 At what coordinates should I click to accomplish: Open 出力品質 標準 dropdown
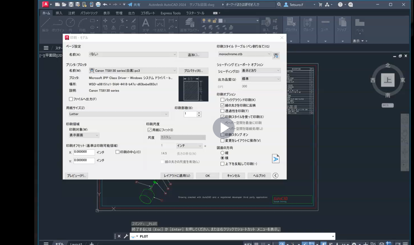click(261, 79)
